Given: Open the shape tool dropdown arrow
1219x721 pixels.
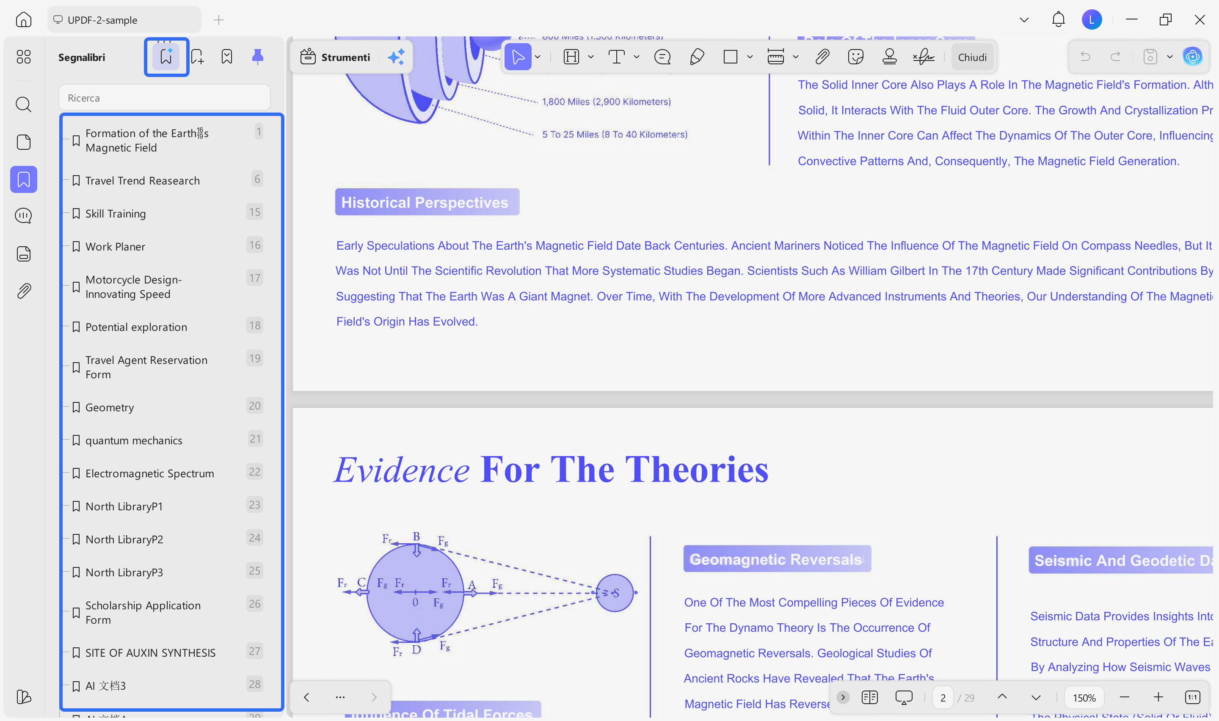Looking at the screenshot, I should pos(750,57).
